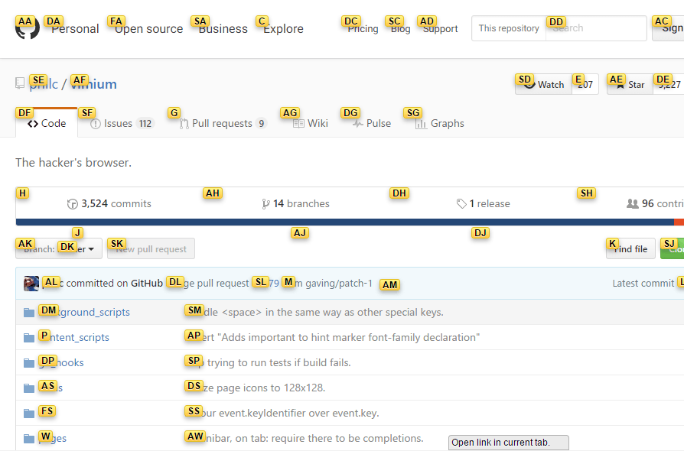
Task: Click the folder icon for pages
Action: coord(29,439)
